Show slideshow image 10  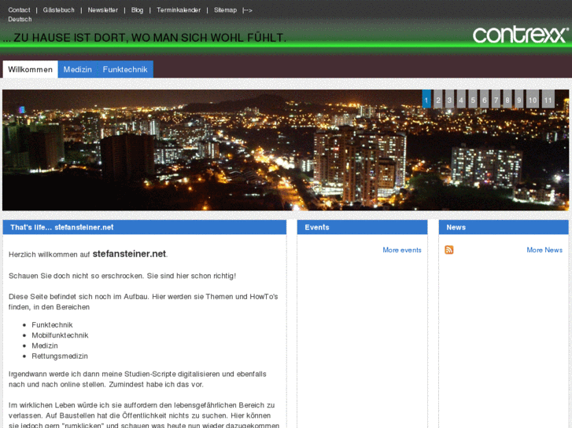533,99
